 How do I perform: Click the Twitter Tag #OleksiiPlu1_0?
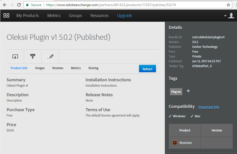202,66
